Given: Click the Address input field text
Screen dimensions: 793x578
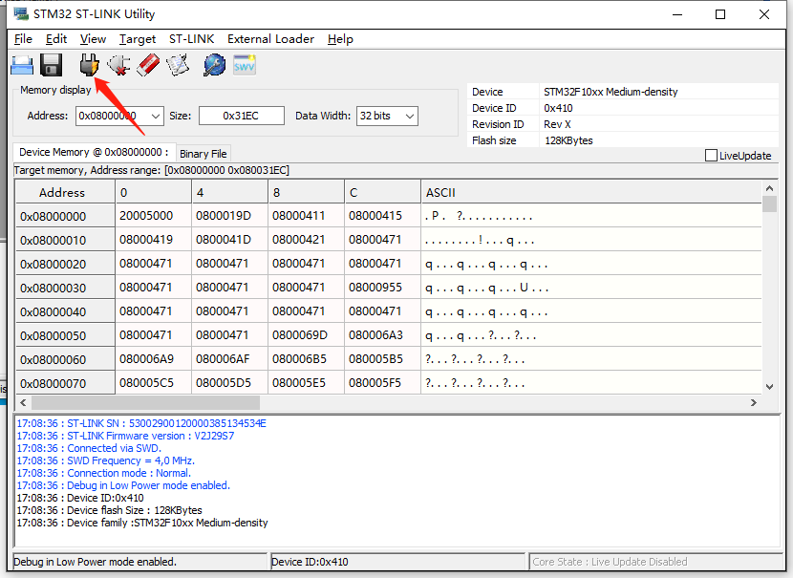Looking at the screenshot, I should (107, 116).
